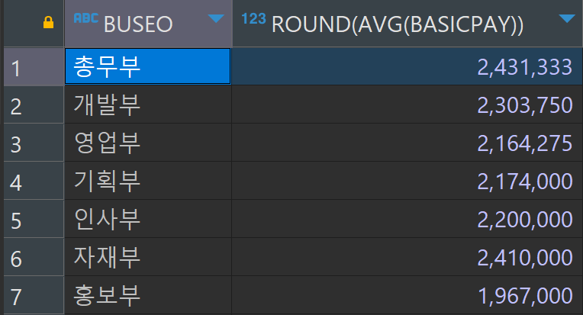
Task: Click the 영업부 cell
Action: click(x=148, y=143)
